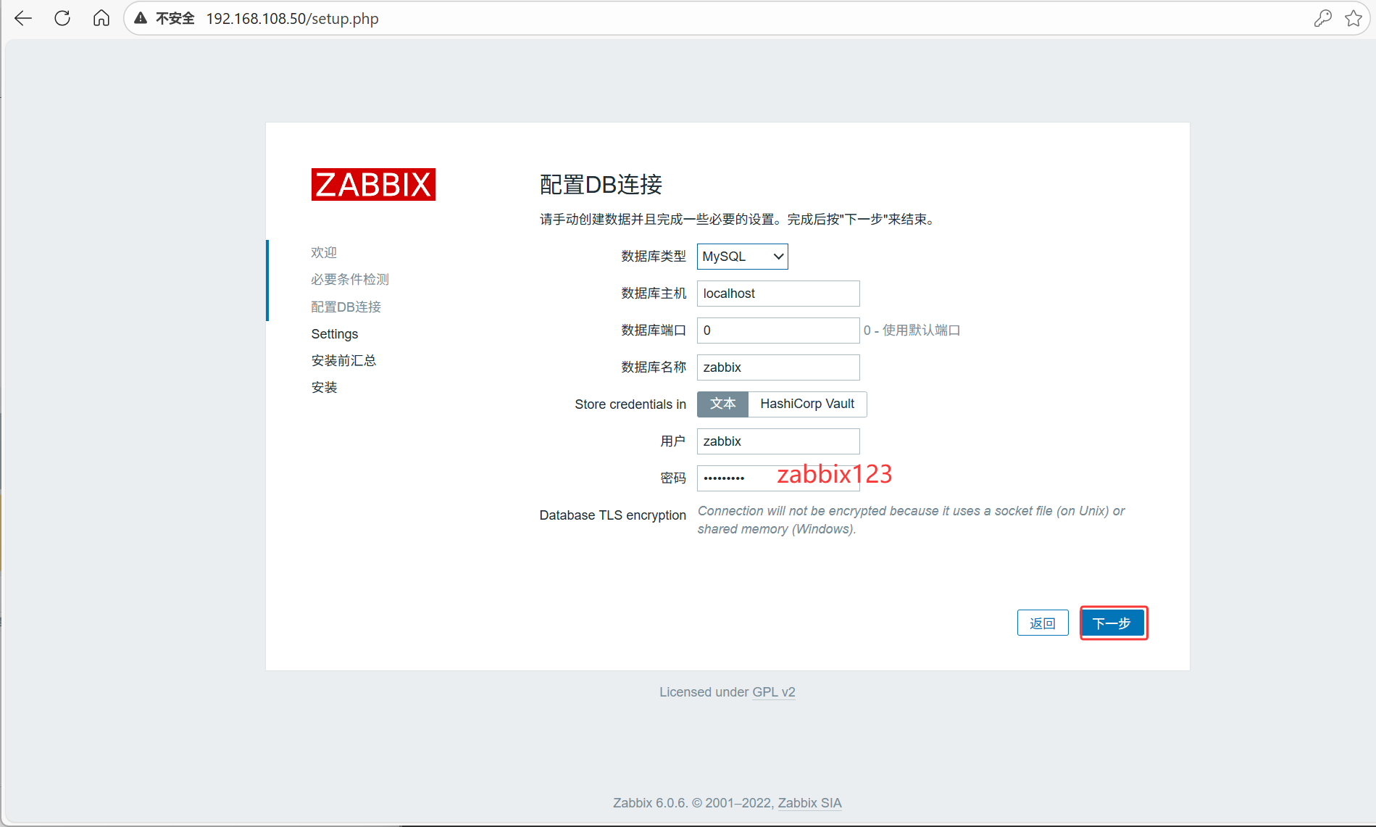1376x827 pixels.
Task: Click the 不安全 security label
Action: 175,18
